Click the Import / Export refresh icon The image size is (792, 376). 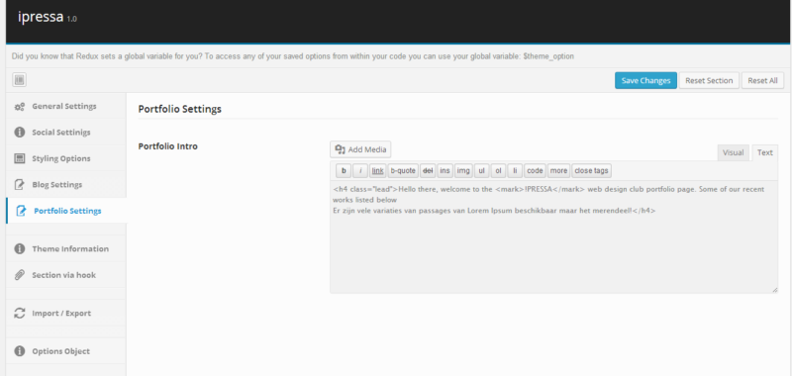pyautogui.click(x=19, y=313)
